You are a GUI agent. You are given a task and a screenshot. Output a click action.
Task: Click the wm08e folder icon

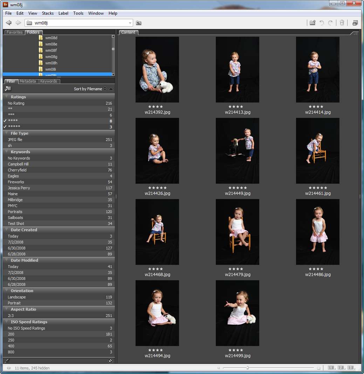point(41,44)
